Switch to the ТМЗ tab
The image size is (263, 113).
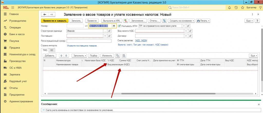pos(45,50)
